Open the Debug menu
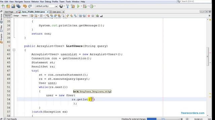This screenshot has height=120, width=215. (x=48, y=2)
